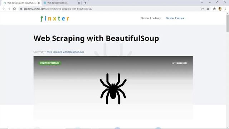Expand the tab search dropdown arrow

click(x=202, y=3)
